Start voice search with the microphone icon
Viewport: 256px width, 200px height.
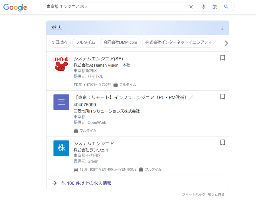tap(203, 7)
